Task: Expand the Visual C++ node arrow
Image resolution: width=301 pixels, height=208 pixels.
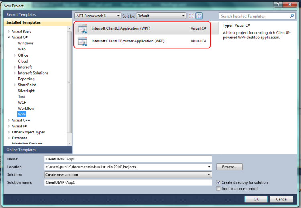Action: 9,120
